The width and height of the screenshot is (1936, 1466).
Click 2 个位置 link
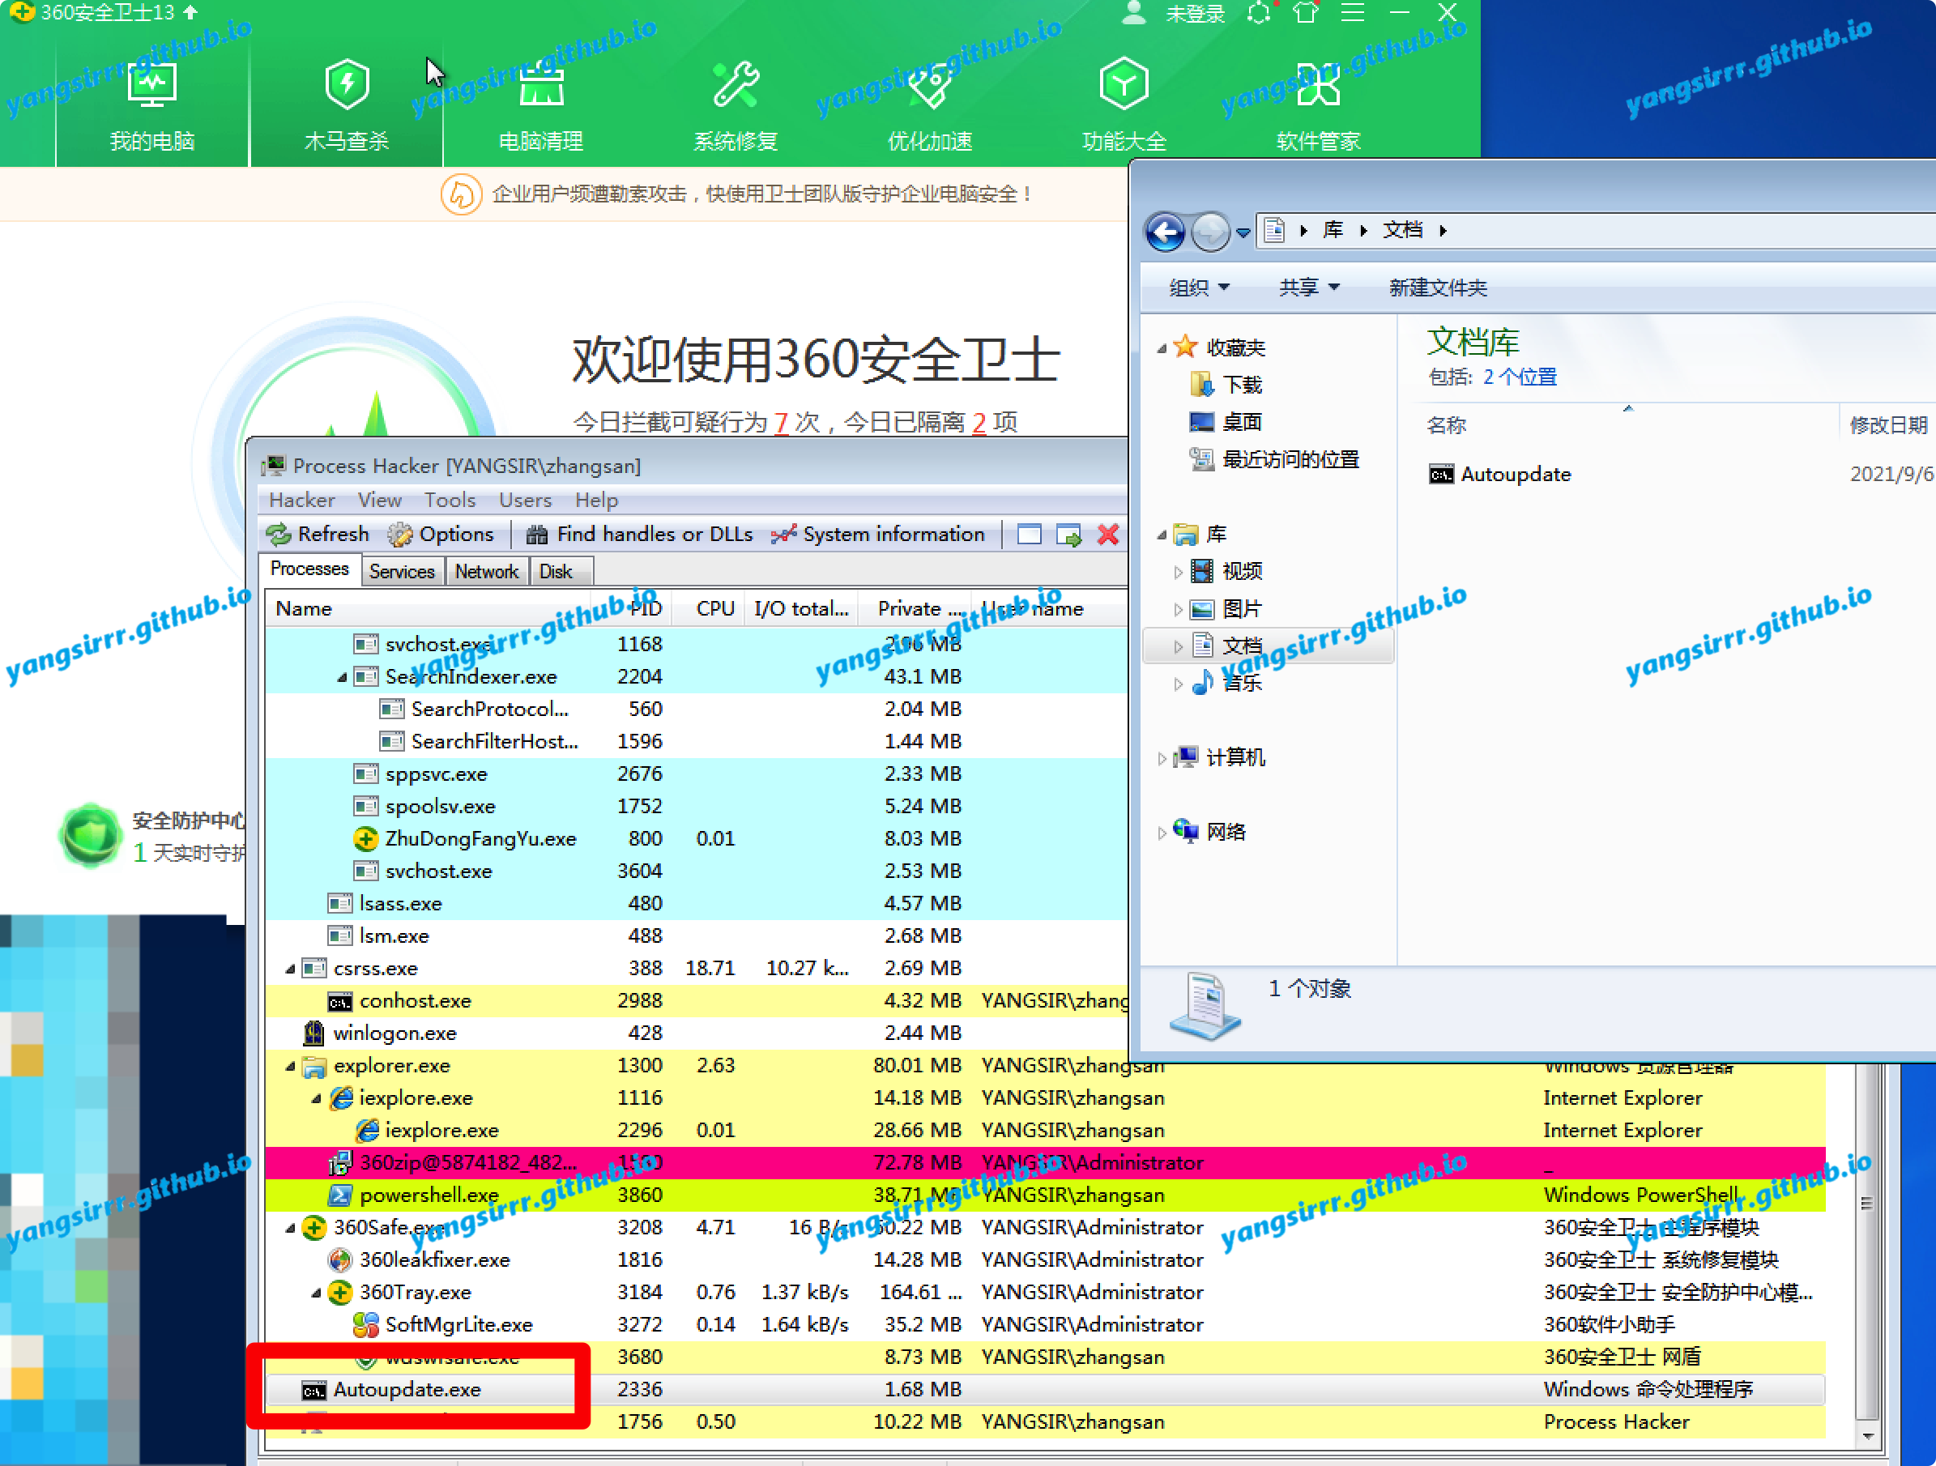click(1520, 377)
